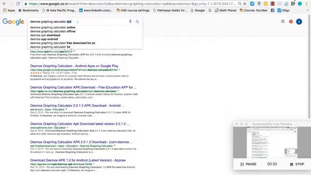Open 'Download Desmos APK 1.2 for Android' result

78,160
